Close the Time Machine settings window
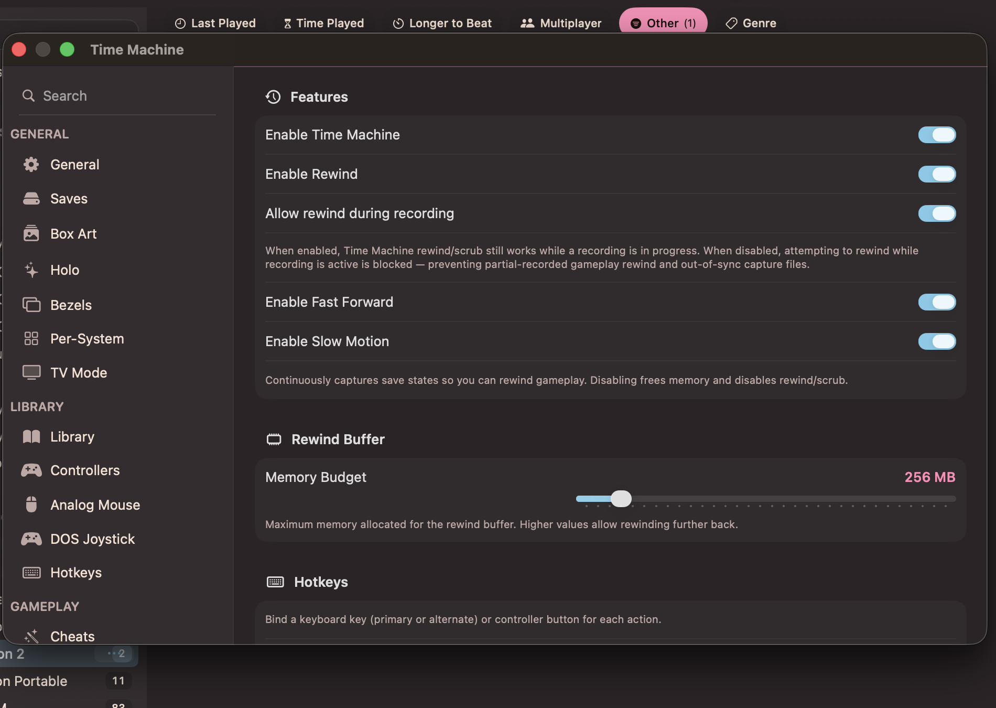The height and width of the screenshot is (708, 996). pyautogui.click(x=19, y=49)
